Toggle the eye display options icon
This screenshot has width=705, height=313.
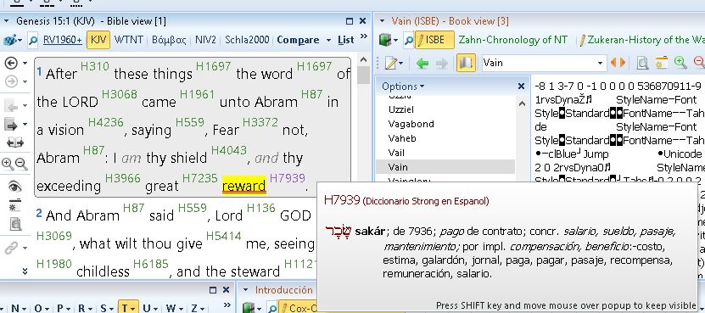coord(15,185)
